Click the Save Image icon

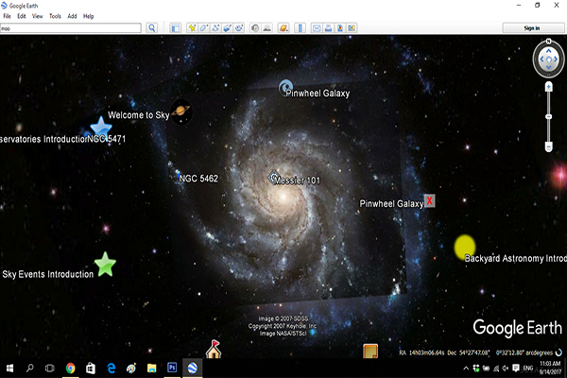tap(340, 27)
